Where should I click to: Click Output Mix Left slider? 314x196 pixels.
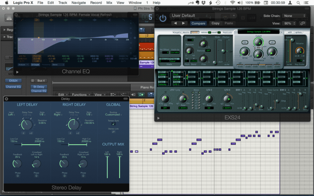point(107,167)
